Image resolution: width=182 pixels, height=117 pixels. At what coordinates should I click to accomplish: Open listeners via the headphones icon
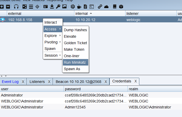pyautogui.click(x=16, y=6)
